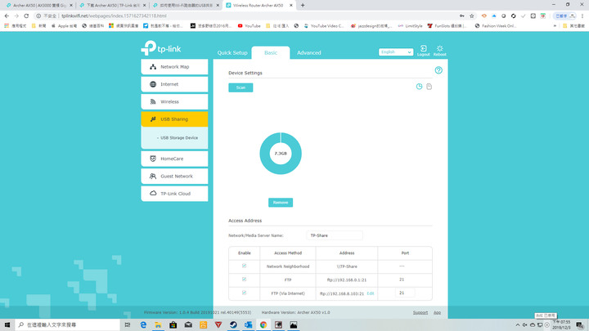Open the Microsoft Store taskbar icon
This screenshot has height=331, width=589.
pos(173,324)
